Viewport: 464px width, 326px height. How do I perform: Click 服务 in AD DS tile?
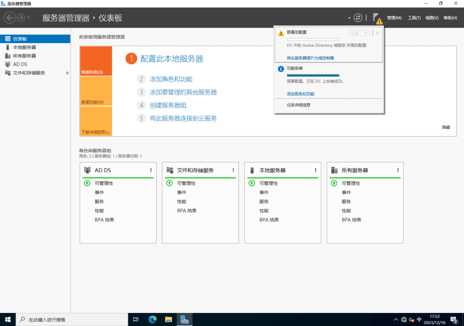click(99, 201)
